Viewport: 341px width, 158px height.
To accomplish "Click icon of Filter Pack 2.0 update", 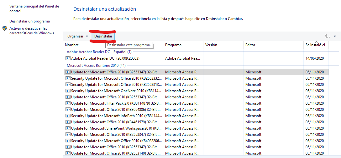I will coord(68,103).
